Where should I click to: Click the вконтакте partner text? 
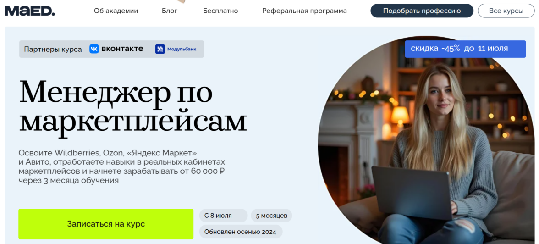point(122,49)
